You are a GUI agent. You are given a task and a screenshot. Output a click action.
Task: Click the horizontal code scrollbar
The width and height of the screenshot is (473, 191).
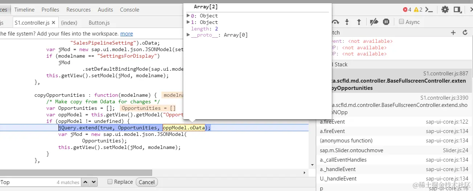tap(76, 173)
